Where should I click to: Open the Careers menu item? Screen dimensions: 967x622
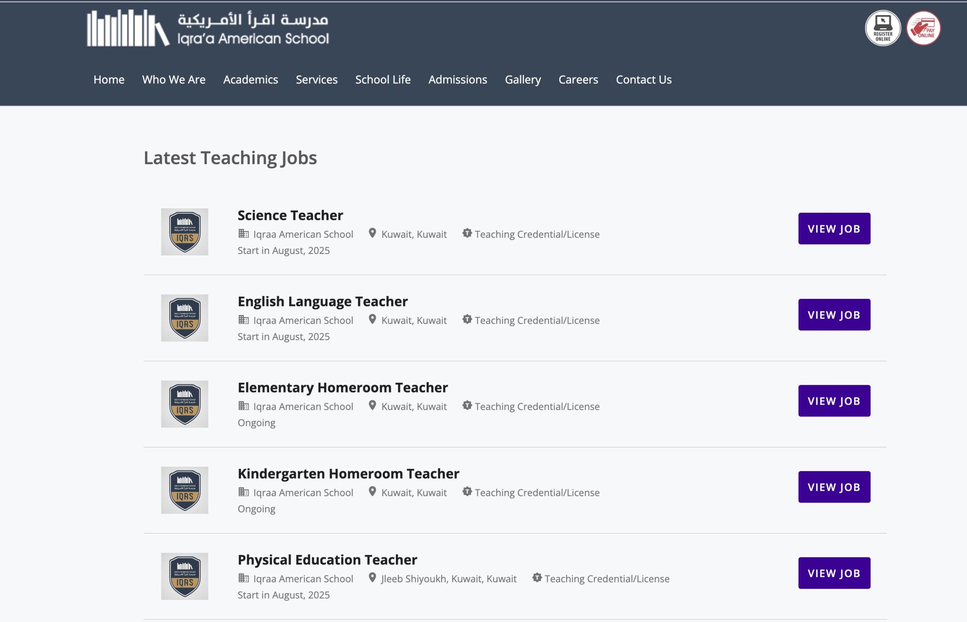coord(578,80)
